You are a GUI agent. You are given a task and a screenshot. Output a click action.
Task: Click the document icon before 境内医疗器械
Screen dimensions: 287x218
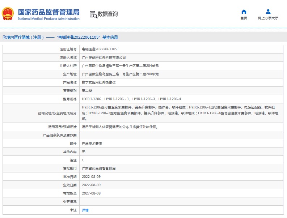(x=4, y=37)
